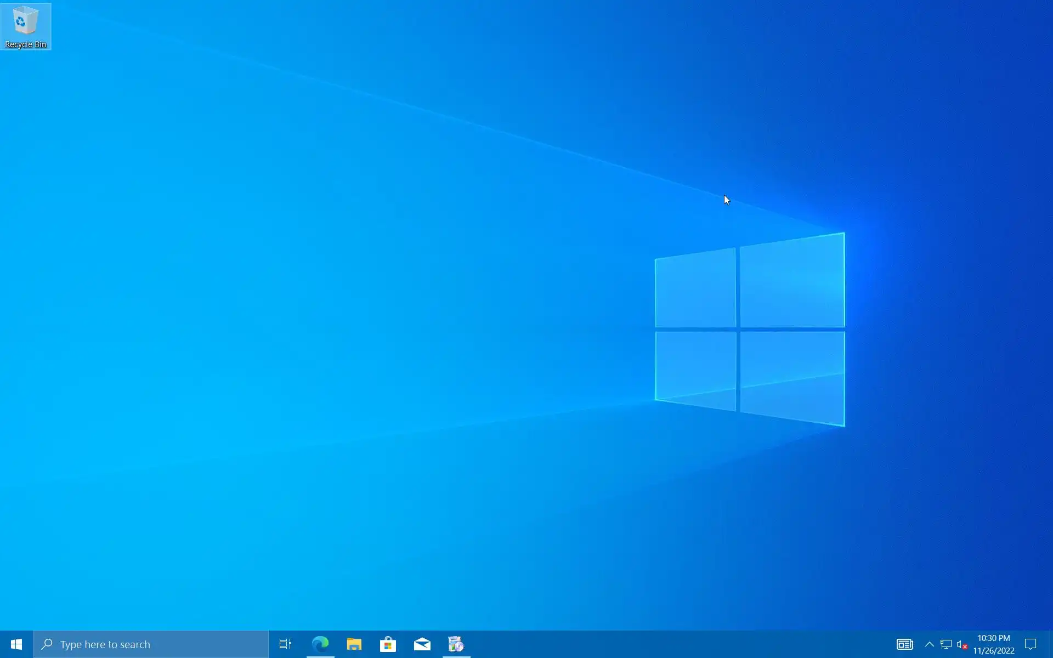Viewport: 1053px width, 658px height.
Task: Open the Mail app in taskbar
Action: pyautogui.click(x=422, y=644)
